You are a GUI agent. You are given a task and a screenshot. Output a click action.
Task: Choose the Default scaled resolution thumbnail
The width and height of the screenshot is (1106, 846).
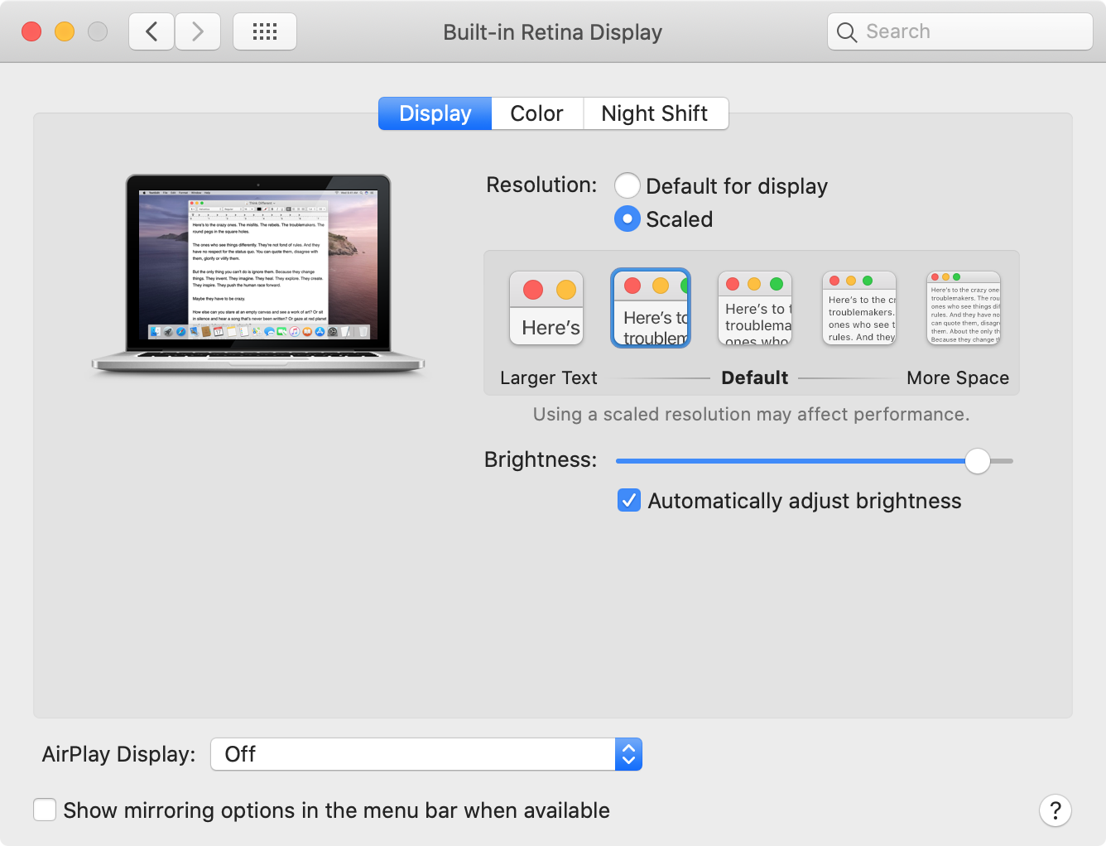click(x=755, y=308)
